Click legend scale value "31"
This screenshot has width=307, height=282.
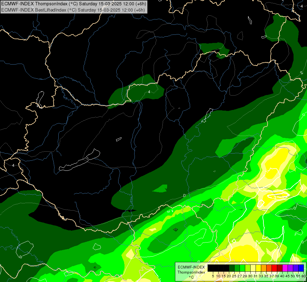[256, 276]
